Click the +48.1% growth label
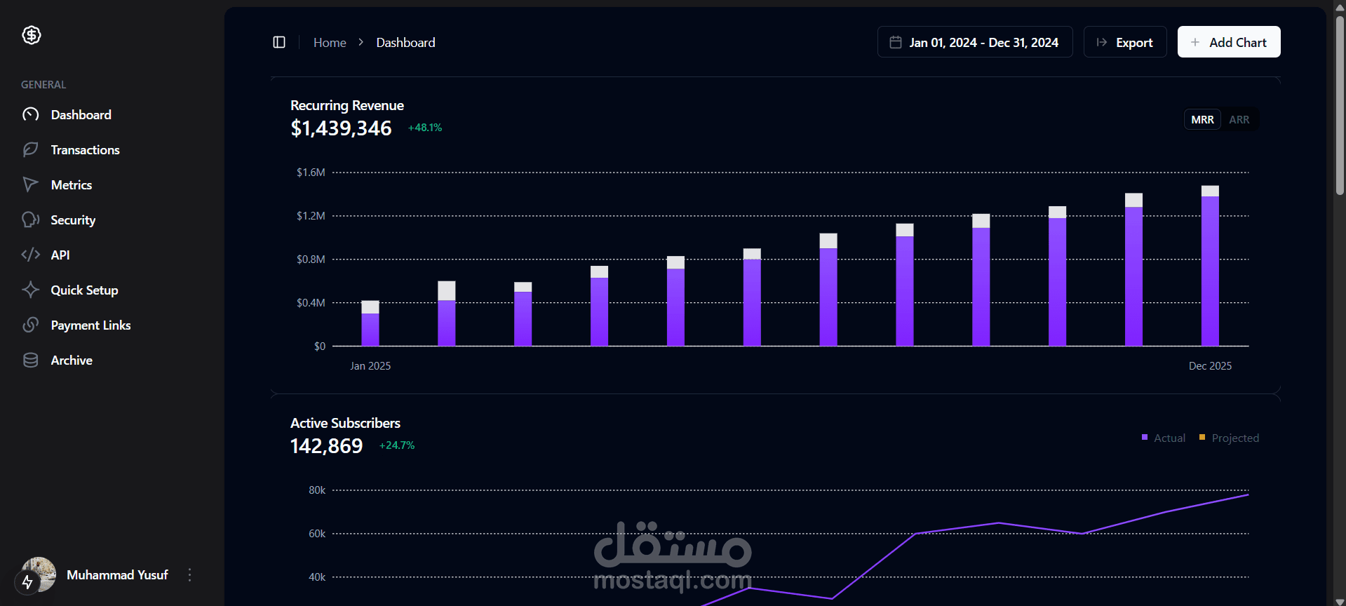The image size is (1346, 606). click(425, 128)
